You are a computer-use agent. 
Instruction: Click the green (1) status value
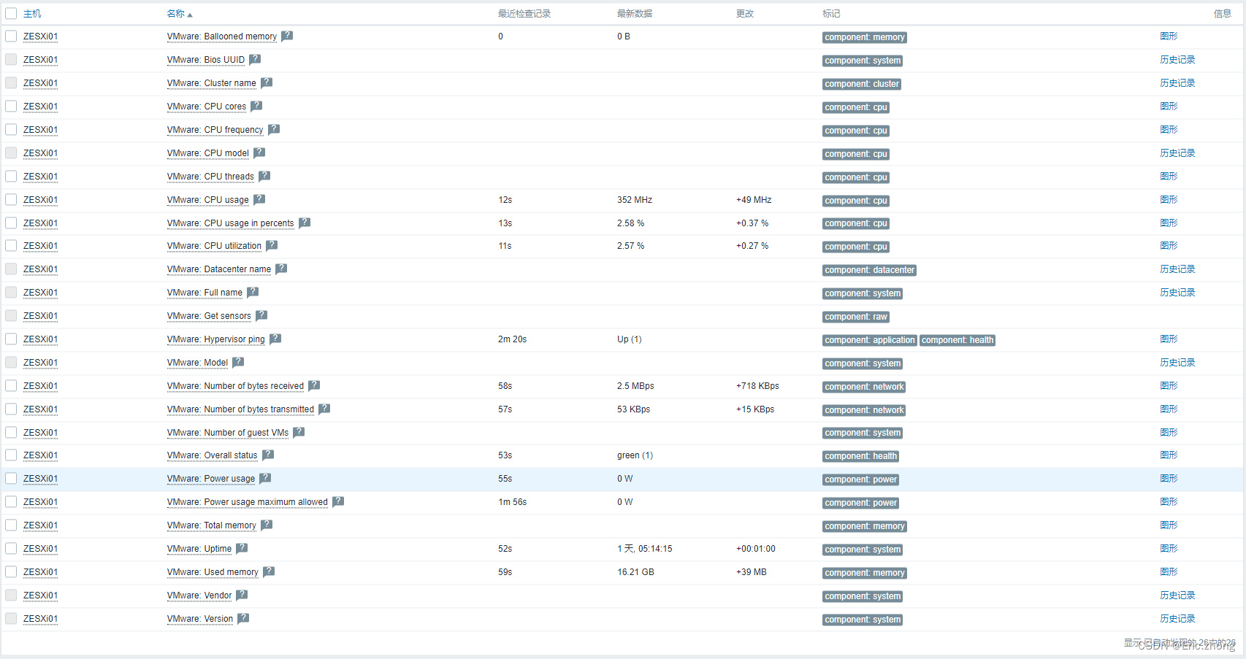tap(635, 455)
